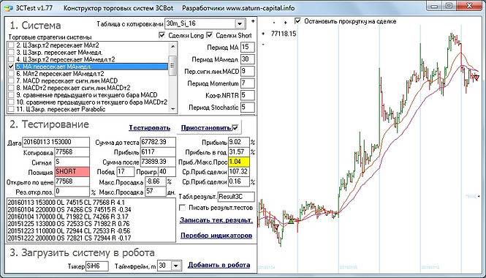486x278 pixels.
Task: Click the red down-triangle sell marker at chart's right end
Action: pyautogui.click(x=476, y=78)
